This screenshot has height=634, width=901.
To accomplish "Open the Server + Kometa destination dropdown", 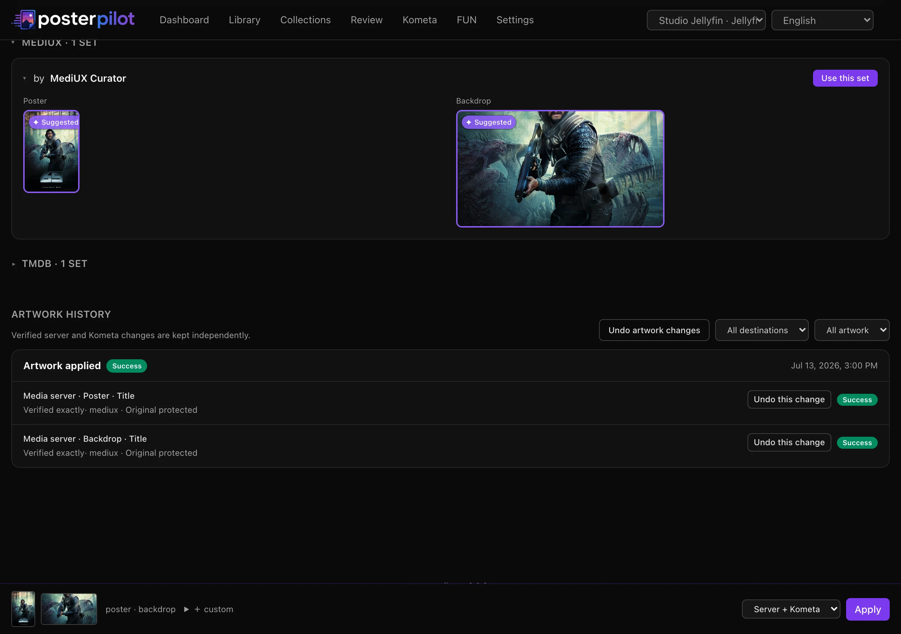I will [791, 609].
